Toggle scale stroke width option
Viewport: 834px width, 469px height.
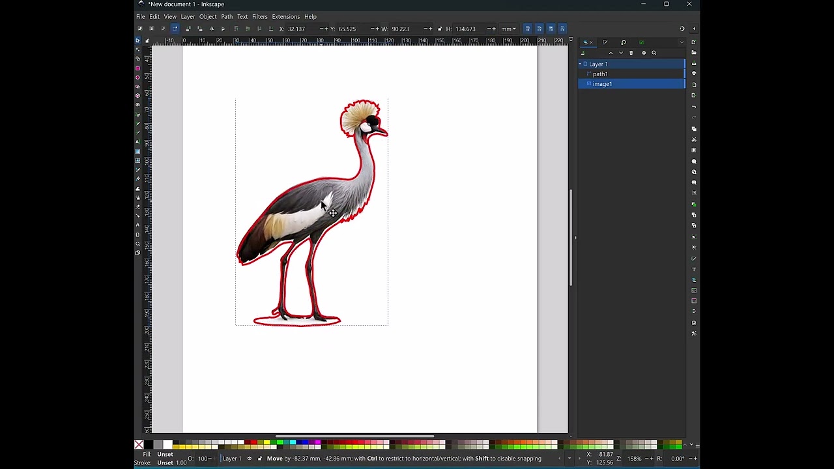pyautogui.click(x=527, y=29)
